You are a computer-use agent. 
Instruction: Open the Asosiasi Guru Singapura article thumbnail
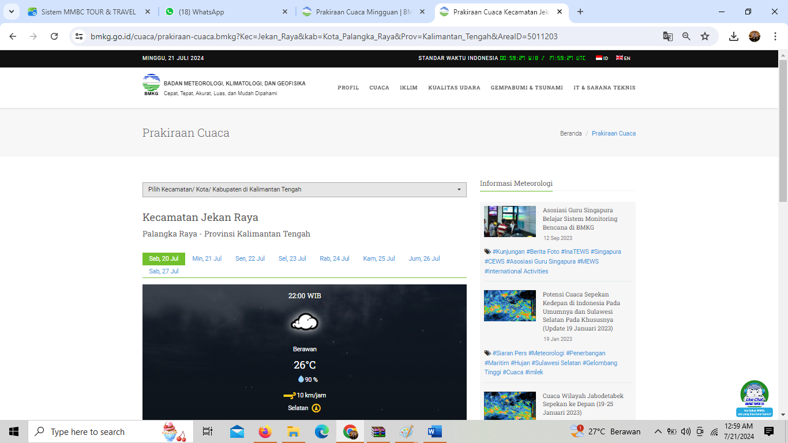(510, 221)
